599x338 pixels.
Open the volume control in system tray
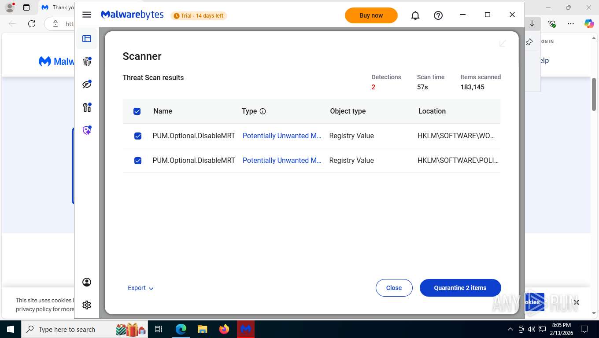coord(532,329)
